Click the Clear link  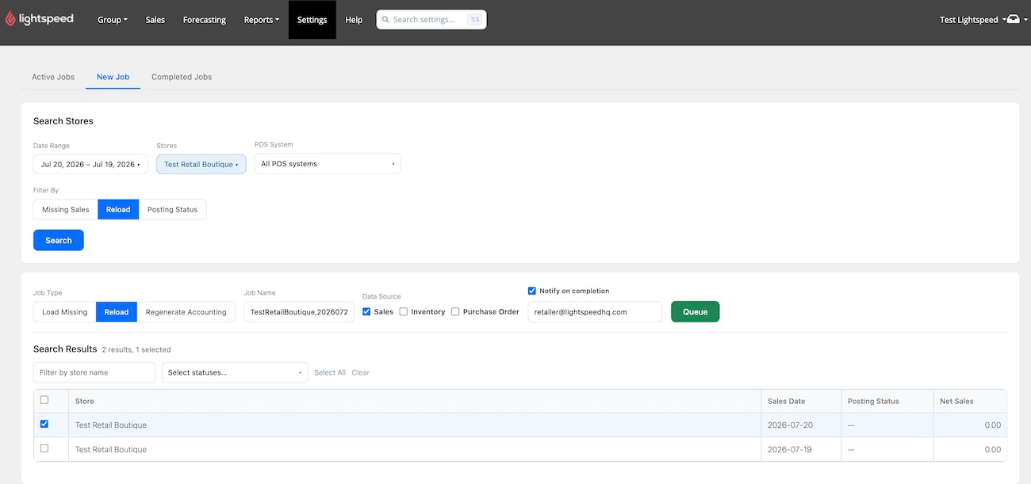(361, 372)
